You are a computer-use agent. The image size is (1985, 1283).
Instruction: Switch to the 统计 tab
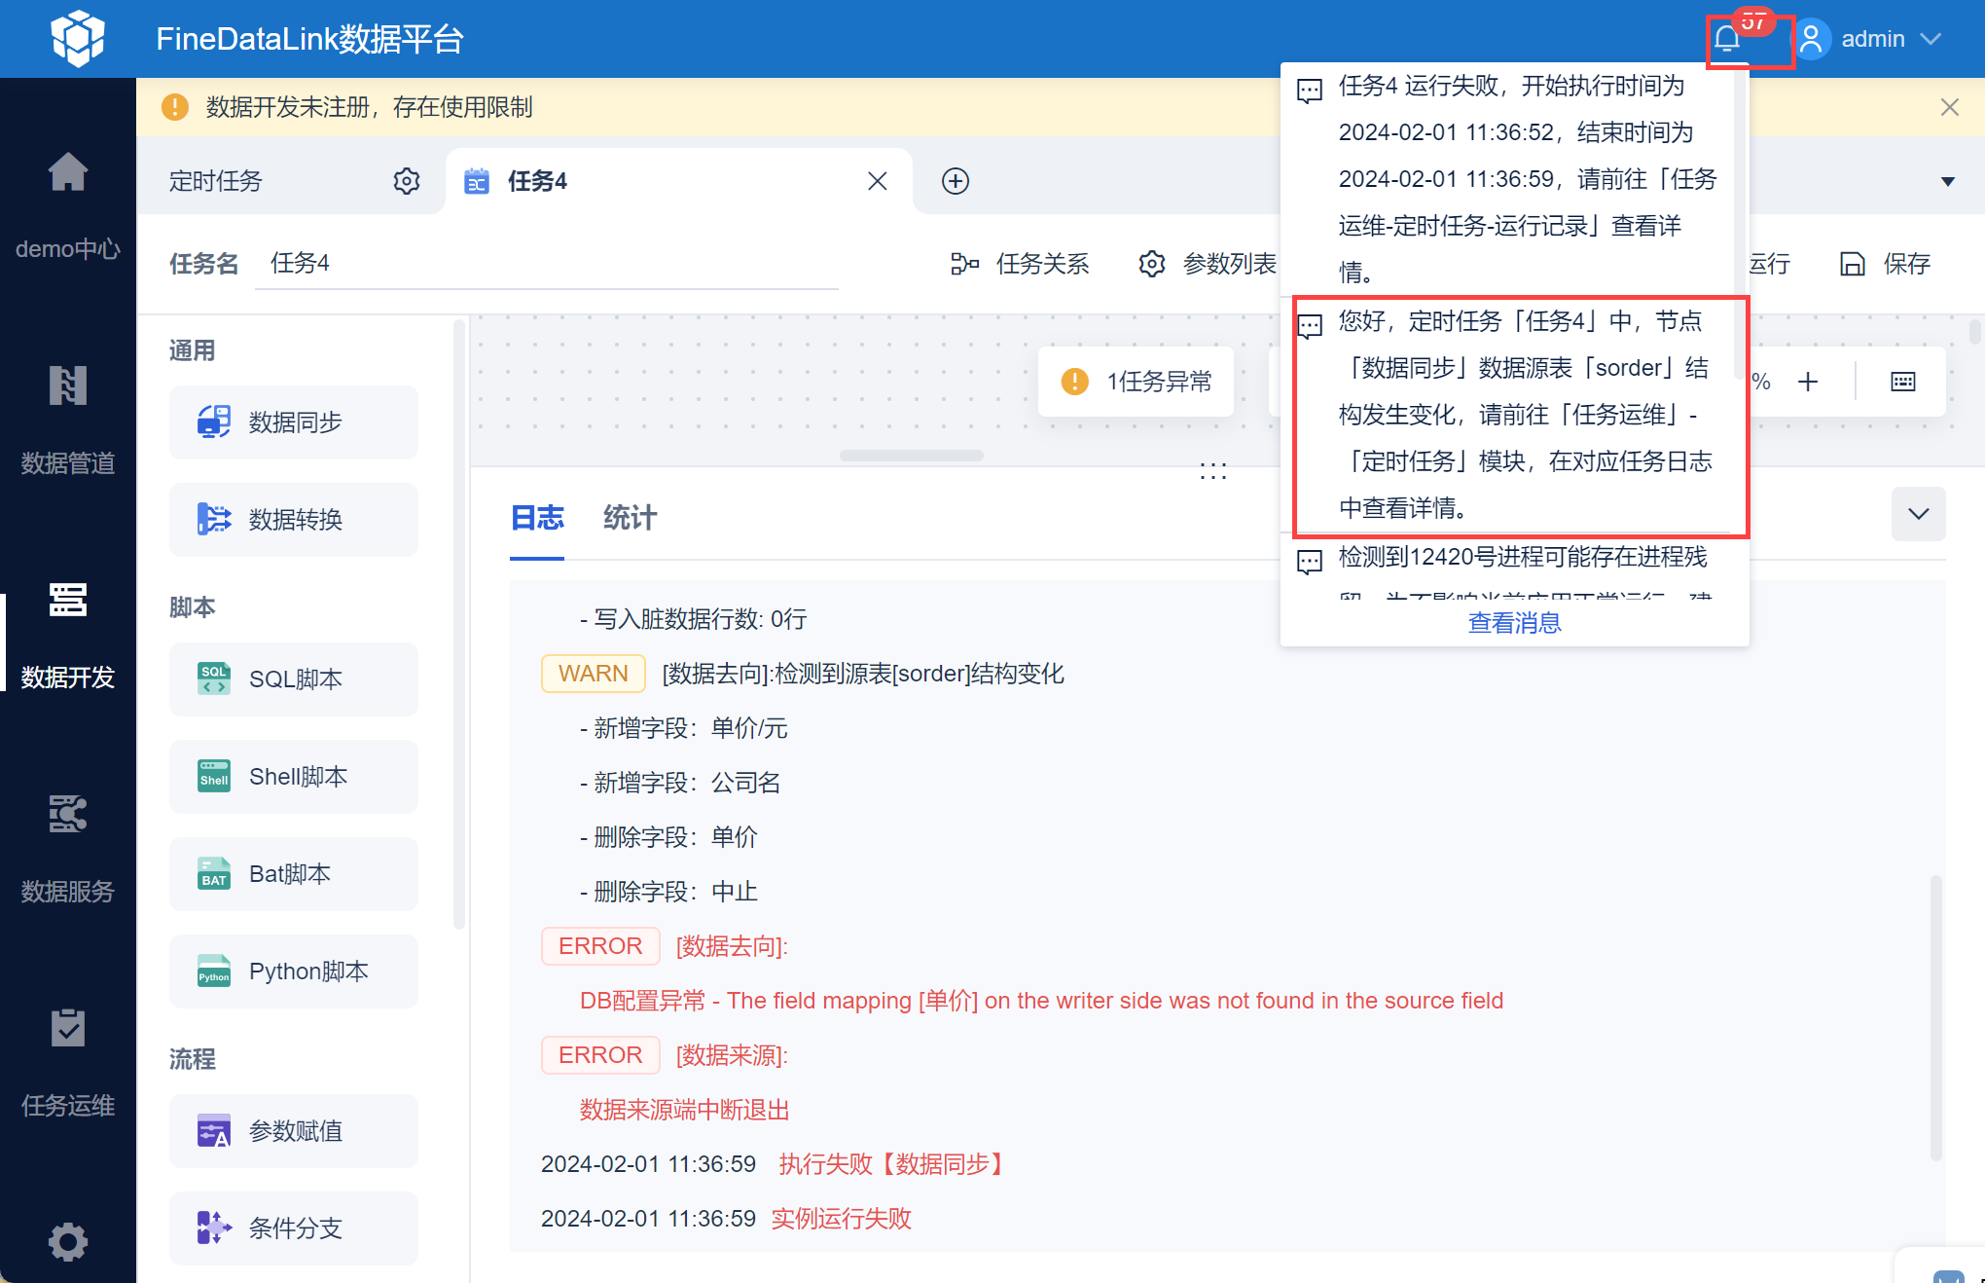(x=630, y=518)
